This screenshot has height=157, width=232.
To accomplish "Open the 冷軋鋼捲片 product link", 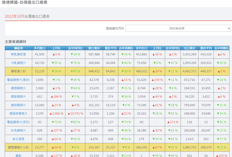I will tap(18, 63).
